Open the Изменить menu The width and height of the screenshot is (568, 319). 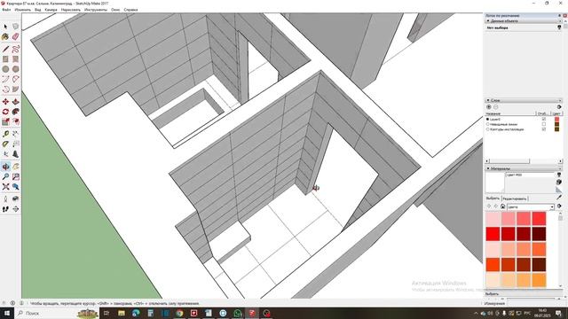point(22,10)
